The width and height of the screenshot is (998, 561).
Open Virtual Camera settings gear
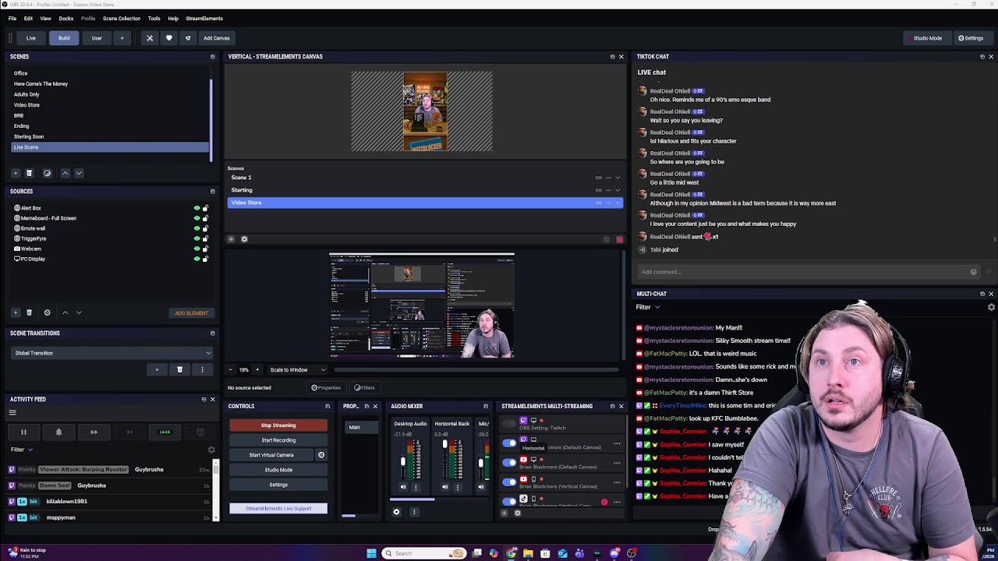click(321, 455)
